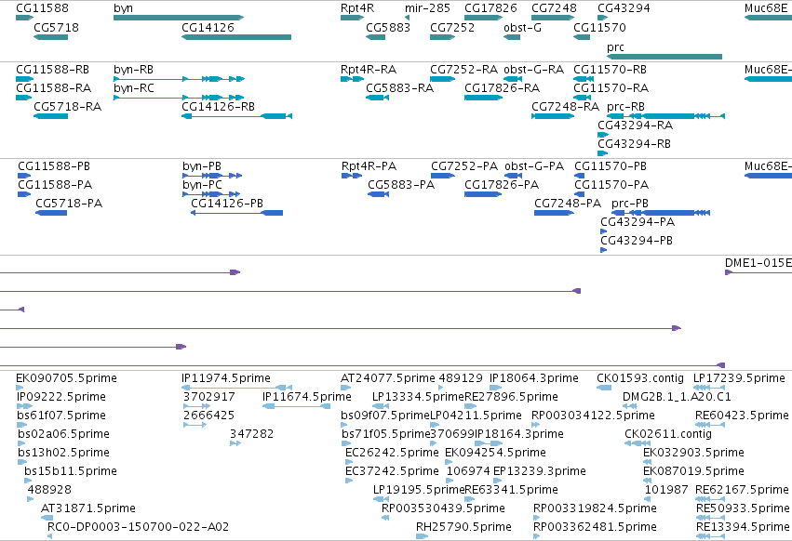Select EST RE60423.5prime
This screenshot has height=541, width=792.
[x=710, y=425]
